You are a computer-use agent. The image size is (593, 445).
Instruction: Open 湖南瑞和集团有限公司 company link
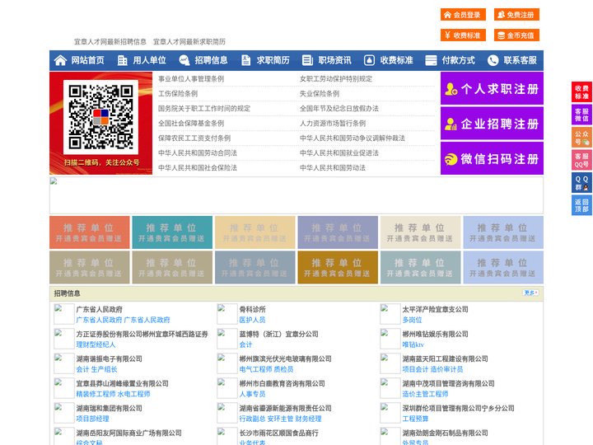pyautogui.click(x=109, y=408)
